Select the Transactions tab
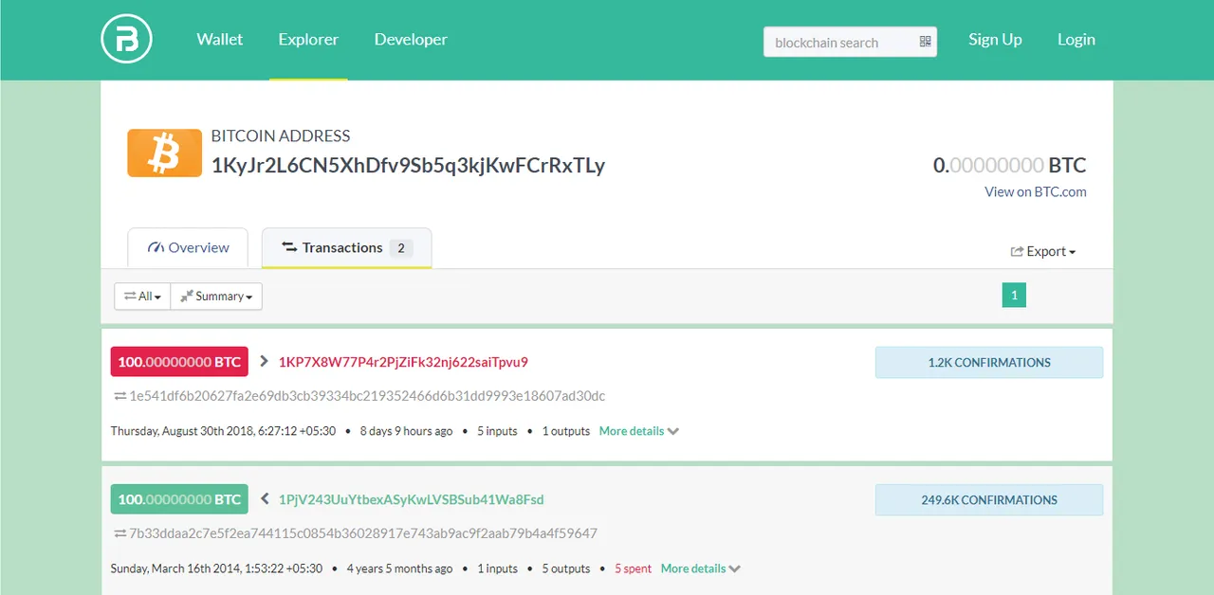The height and width of the screenshot is (595, 1214). pos(346,247)
